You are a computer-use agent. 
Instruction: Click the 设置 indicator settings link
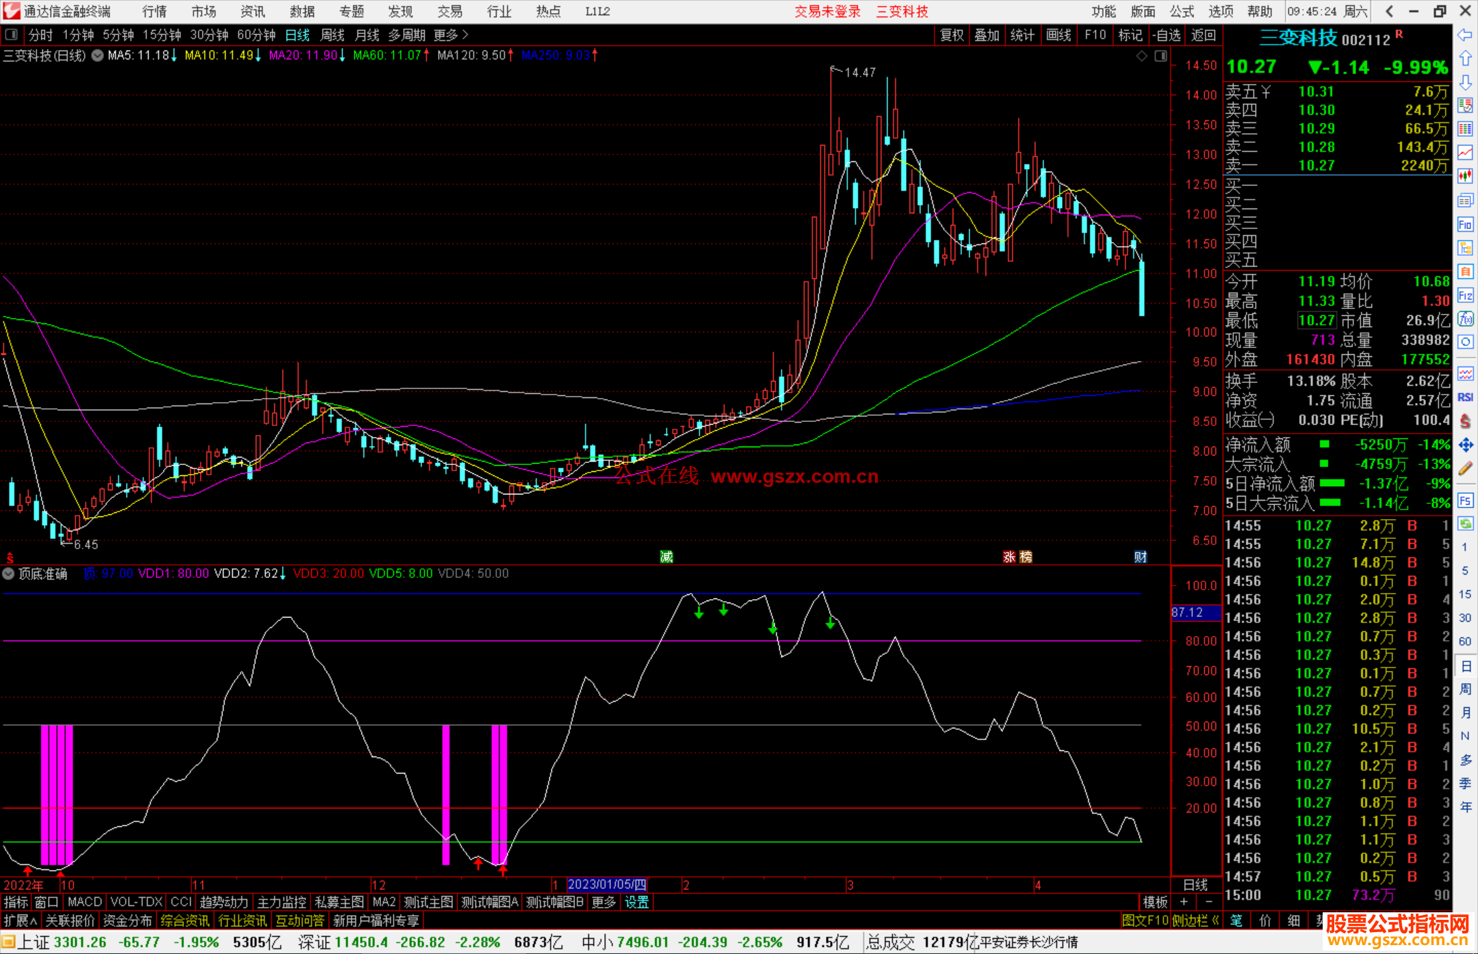coord(636,902)
